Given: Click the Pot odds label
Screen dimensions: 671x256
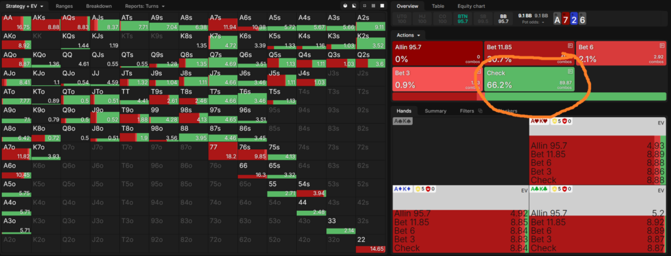Looking at the screenshot, I should click(531, 22).
